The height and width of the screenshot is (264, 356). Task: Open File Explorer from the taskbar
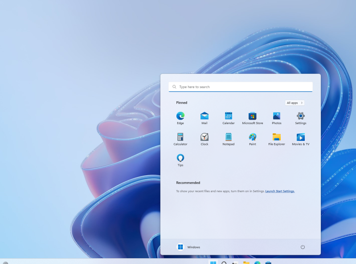pyautogui.click(x=246, y=262)
